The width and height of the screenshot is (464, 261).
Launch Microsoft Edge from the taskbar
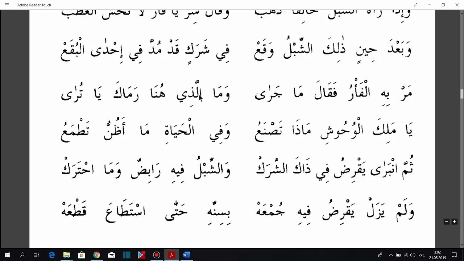click(52, 255)
